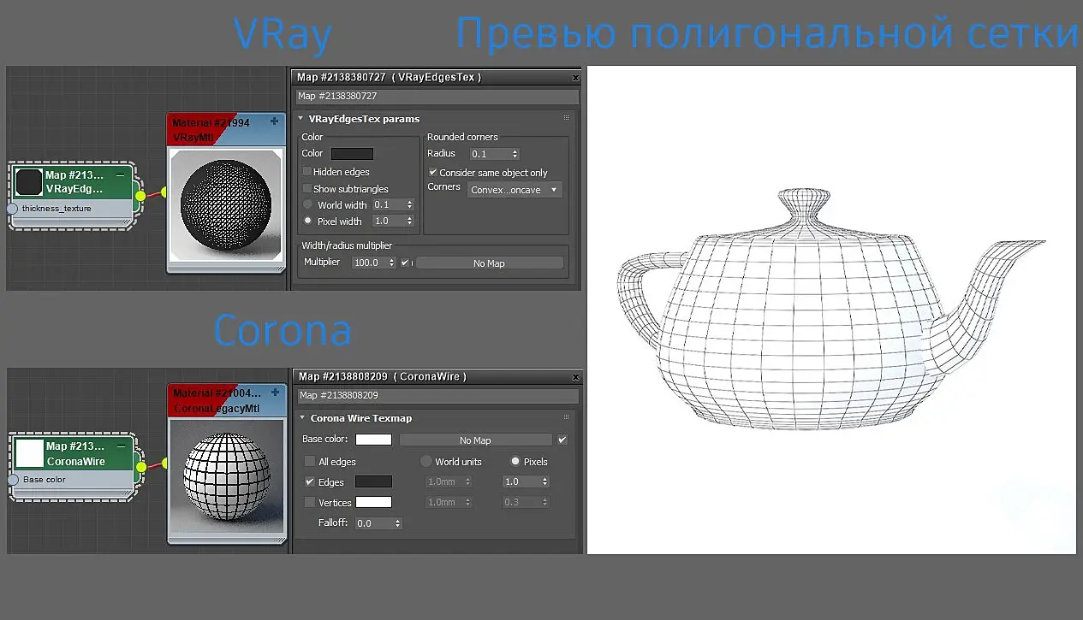The width and height of the screenshot is (1083, 620).
Task: Enable the Vertices checkbox
Action: [x=310, y=502]
